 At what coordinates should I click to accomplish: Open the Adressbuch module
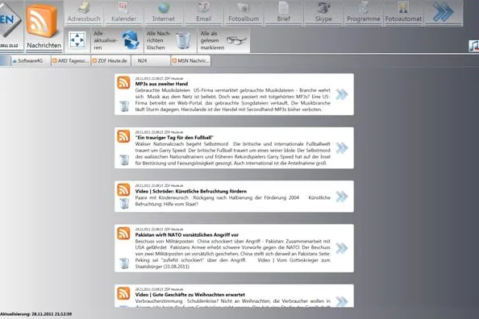(84, 13)
